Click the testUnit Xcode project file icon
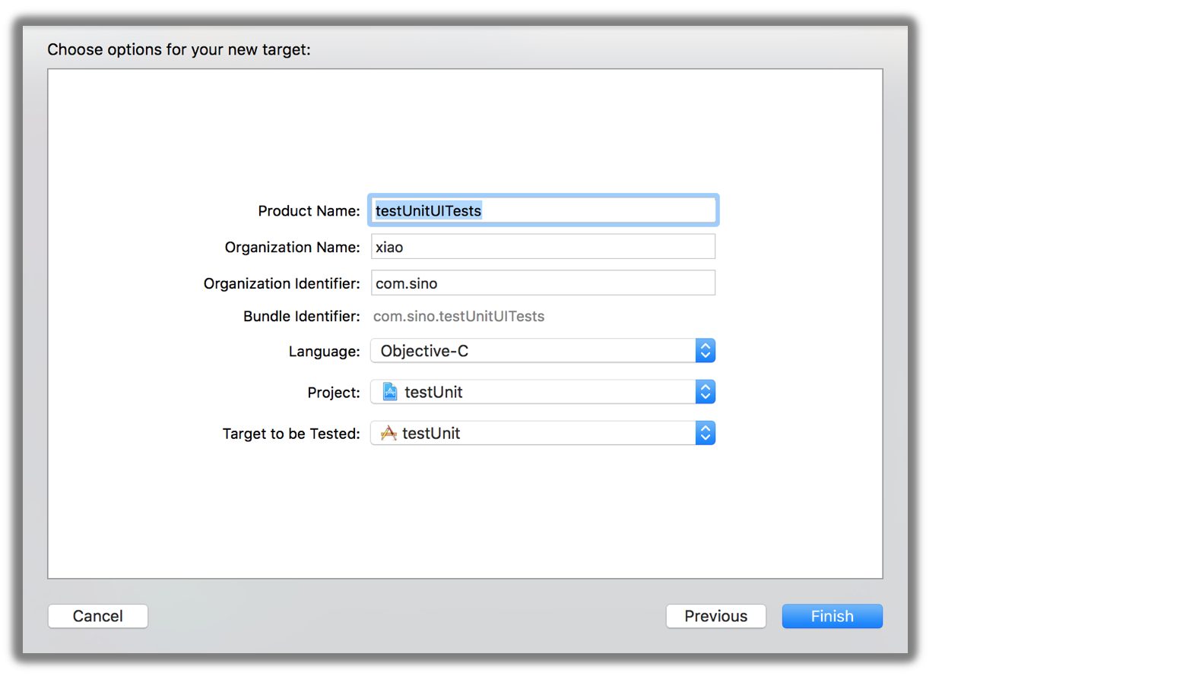 [390, 392]
